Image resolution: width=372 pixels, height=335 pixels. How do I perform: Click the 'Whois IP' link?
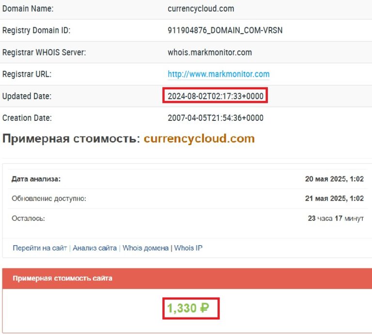[188, 248]
